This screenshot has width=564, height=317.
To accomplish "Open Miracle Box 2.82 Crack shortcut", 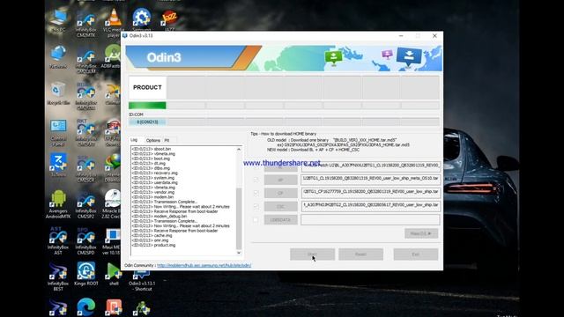I will tap(112, 204).
